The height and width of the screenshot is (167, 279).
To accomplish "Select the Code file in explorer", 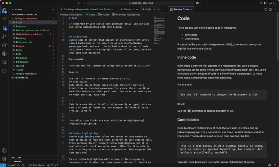I will (33, 22).
